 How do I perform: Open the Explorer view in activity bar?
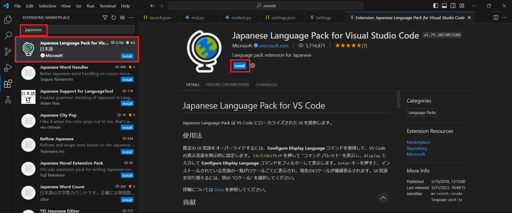click(x=8, y=20)
